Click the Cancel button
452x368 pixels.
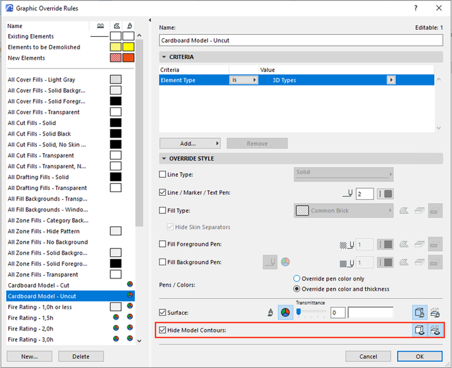click(x=368, y=356)
